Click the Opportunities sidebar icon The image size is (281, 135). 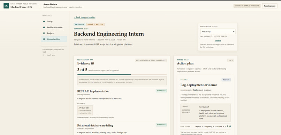(44, 39)
